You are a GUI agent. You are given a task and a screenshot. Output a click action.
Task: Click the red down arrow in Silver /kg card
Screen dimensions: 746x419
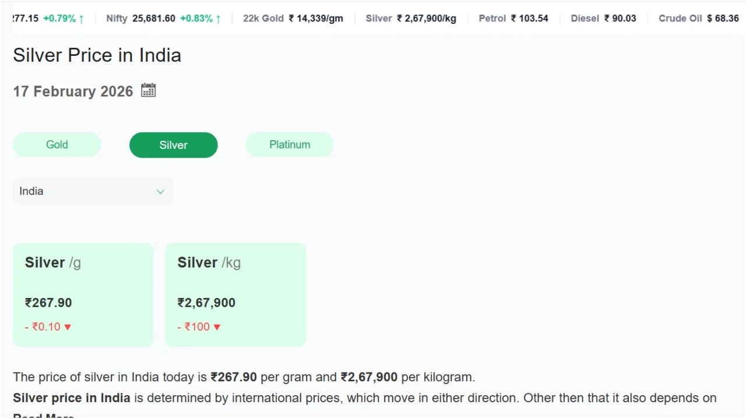coord(217,327)
